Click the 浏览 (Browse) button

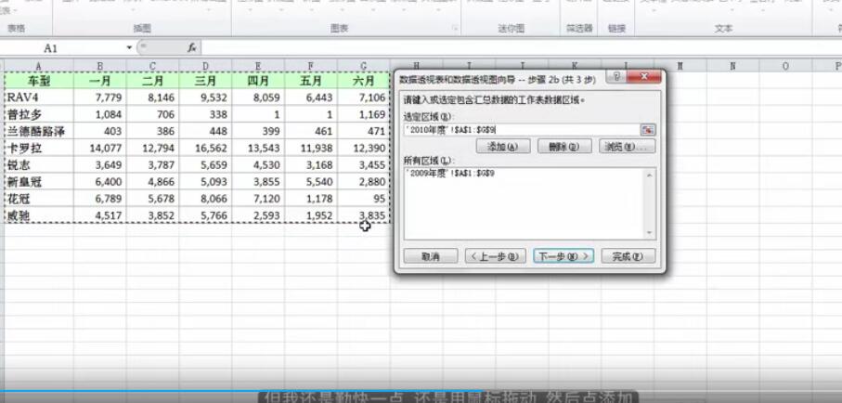pyautogui.click(x=627, y=147)
